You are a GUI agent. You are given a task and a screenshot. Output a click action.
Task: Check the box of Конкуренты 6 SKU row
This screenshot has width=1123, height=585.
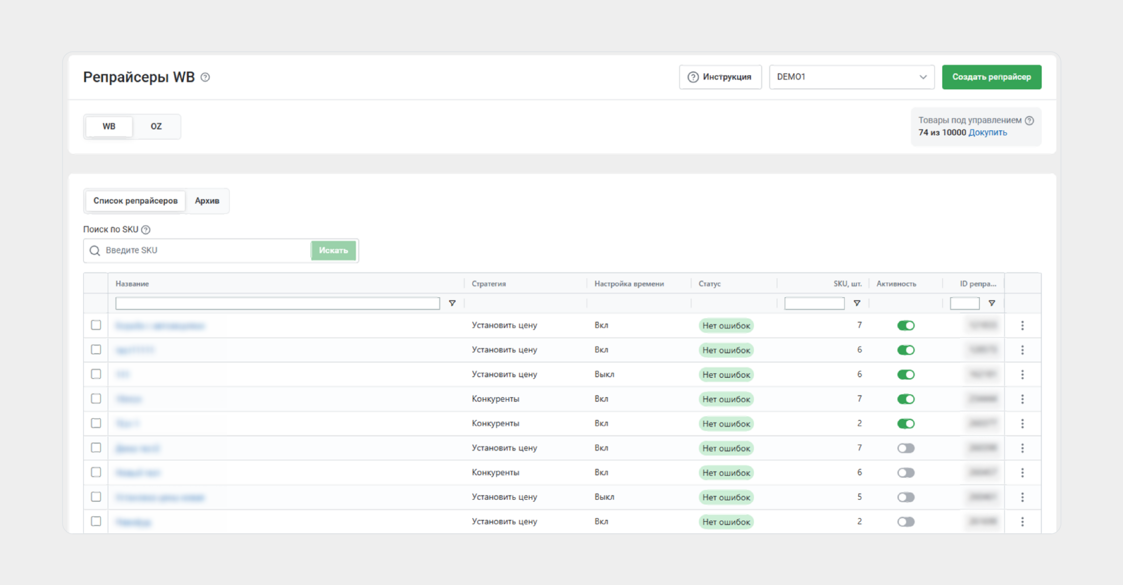96,472
